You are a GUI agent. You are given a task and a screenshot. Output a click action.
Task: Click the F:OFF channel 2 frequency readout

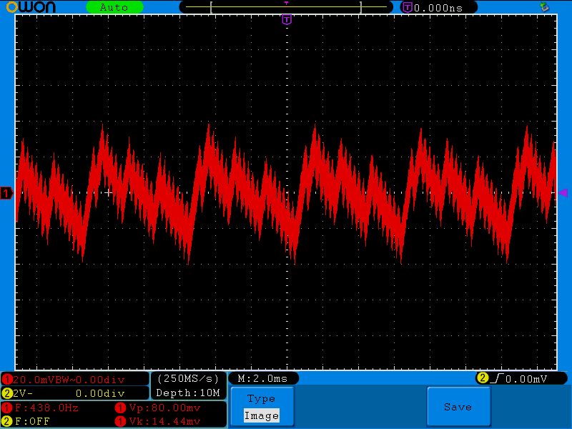click(x=32, y=421)
